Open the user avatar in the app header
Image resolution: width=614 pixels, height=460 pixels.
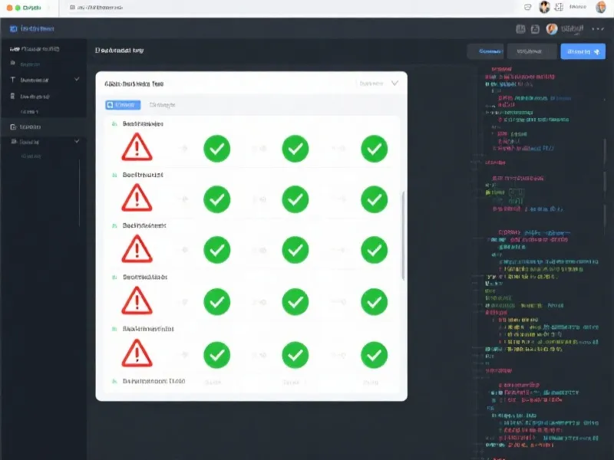click(x=551, y=29)
